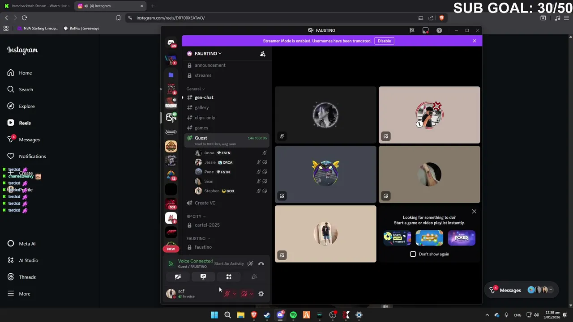Toggle noise suppression icon beside Start An Activity
The width and height of the screenshot is (573, 322).
click(250, 264)
